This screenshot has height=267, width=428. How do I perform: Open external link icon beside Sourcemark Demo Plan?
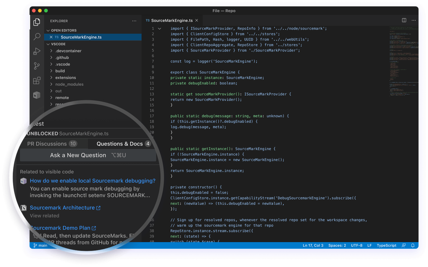(x=94, y=228)
